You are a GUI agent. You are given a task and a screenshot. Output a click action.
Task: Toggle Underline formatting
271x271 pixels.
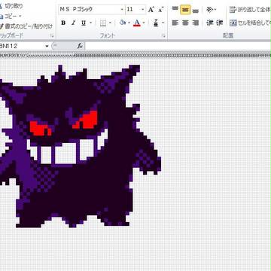(x=84, y=23)
